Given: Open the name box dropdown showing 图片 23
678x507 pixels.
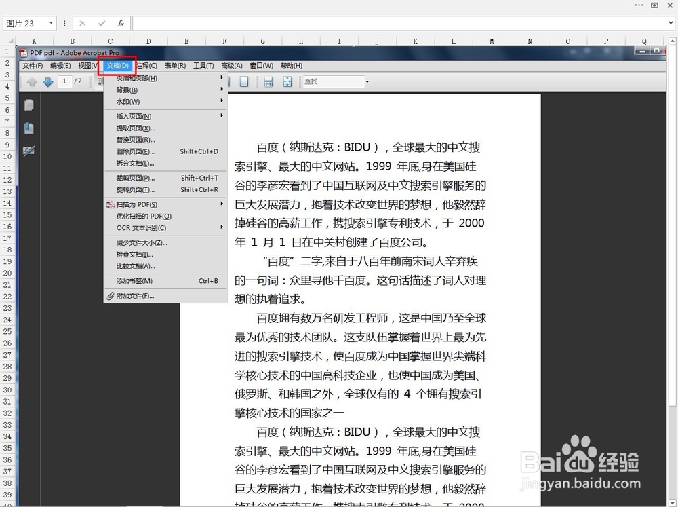Looking at the screenshot, I should coord(51,23).
